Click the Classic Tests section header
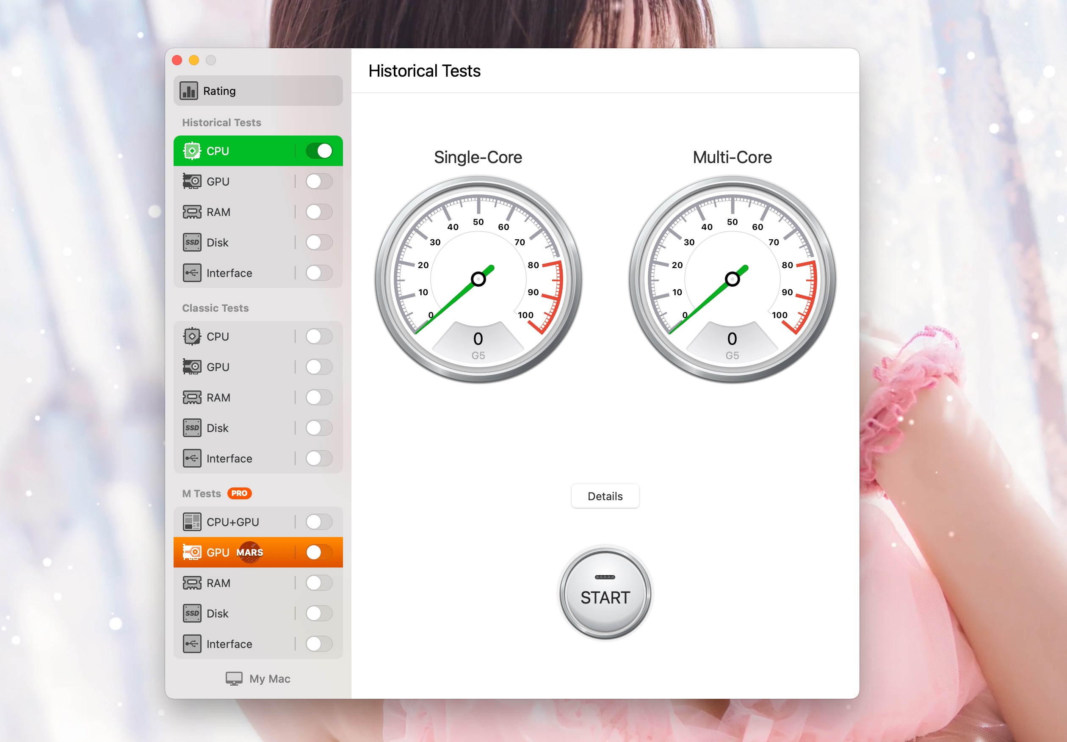 pyautogui.click(x=215, y=308)
